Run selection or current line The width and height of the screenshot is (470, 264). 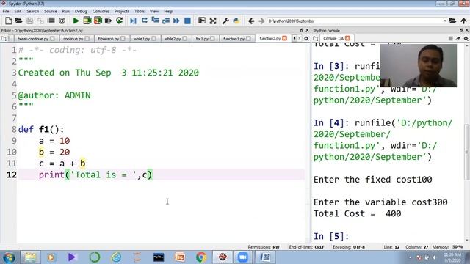(x=109, y=21)
